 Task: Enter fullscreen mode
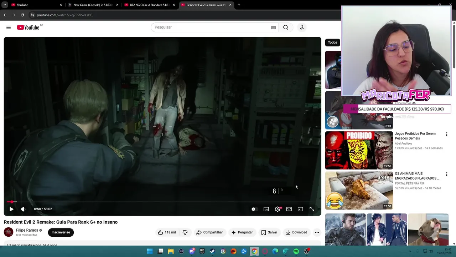click(x=312, y=209)
